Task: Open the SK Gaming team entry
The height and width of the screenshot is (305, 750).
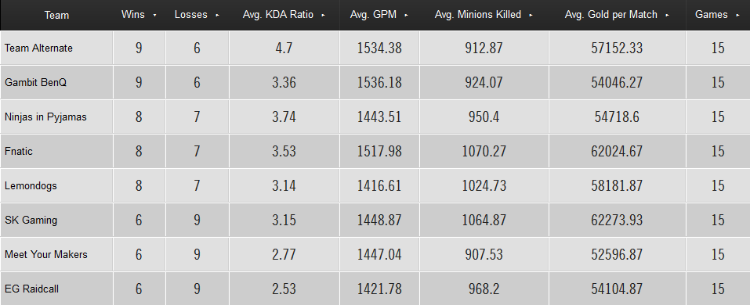Action: pyautogui.click(x=31, y=220)
